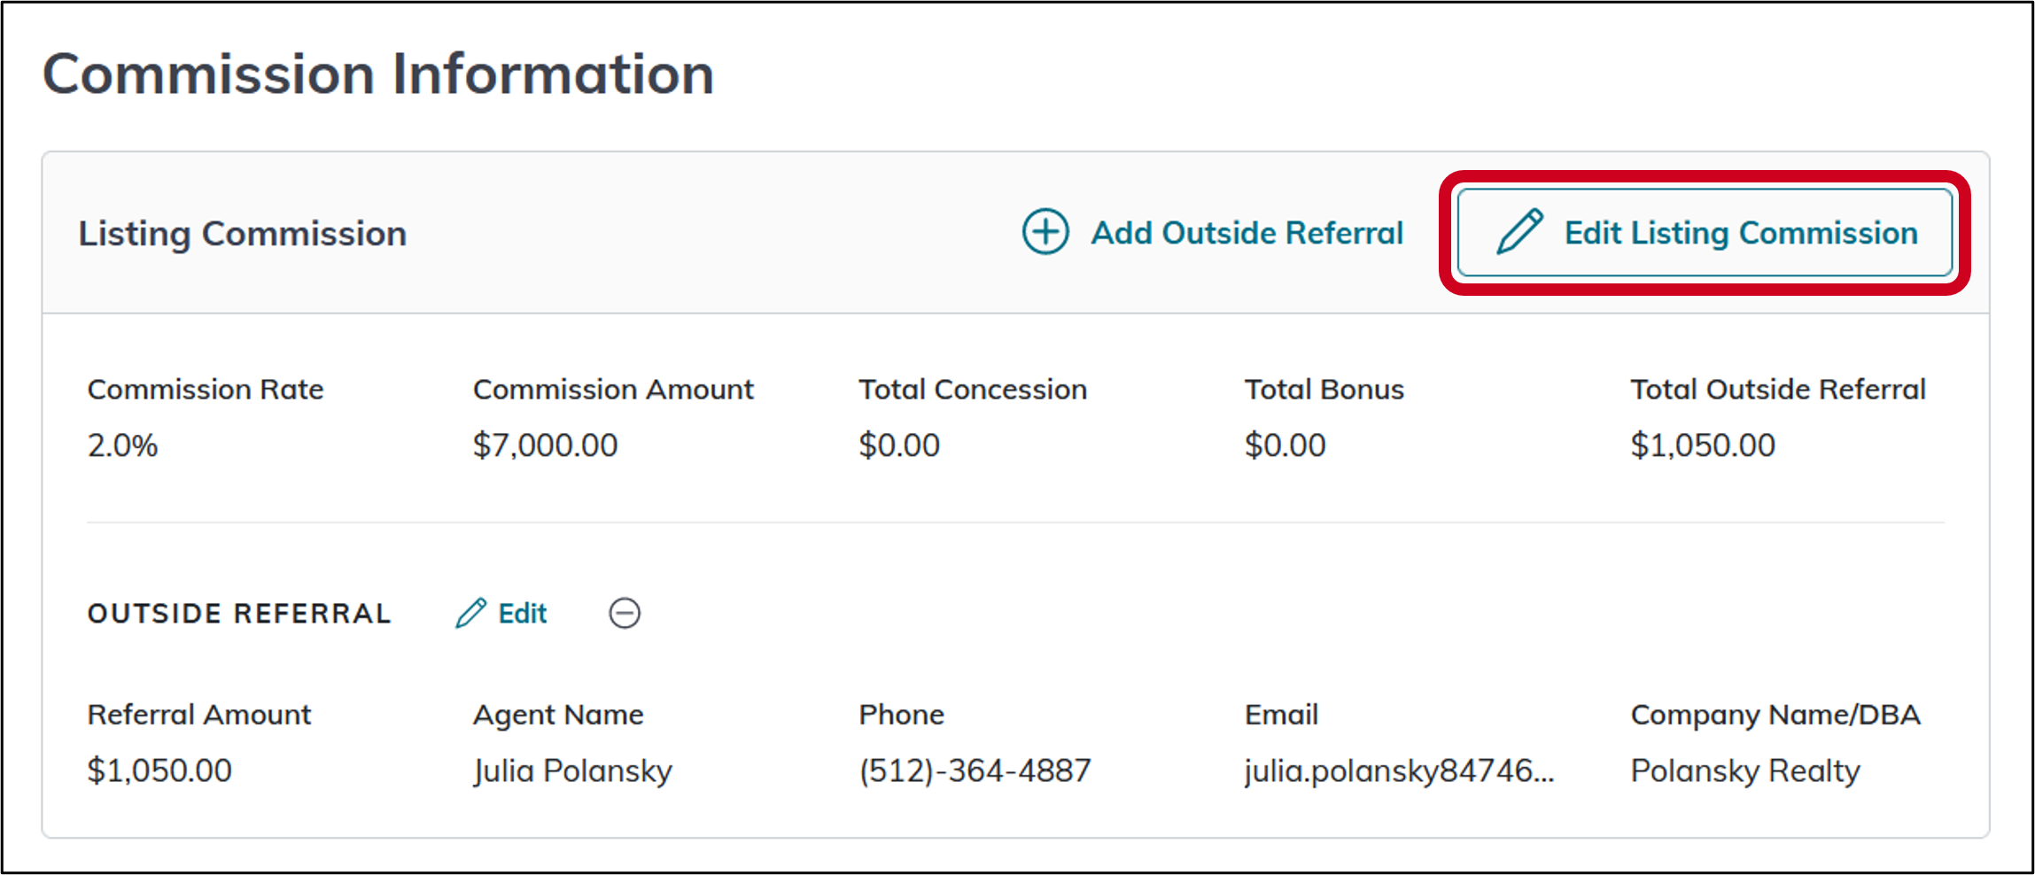Select the Commission Amount $7,000.00
This screenshot has width=2035, height=875.
pyautogui.click(x=546, y=445)
